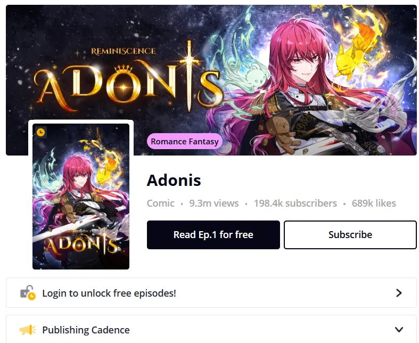Viewport: 419px width, 343px height.
Task: Click the unlock padlock icon
Action: [28, 293]
